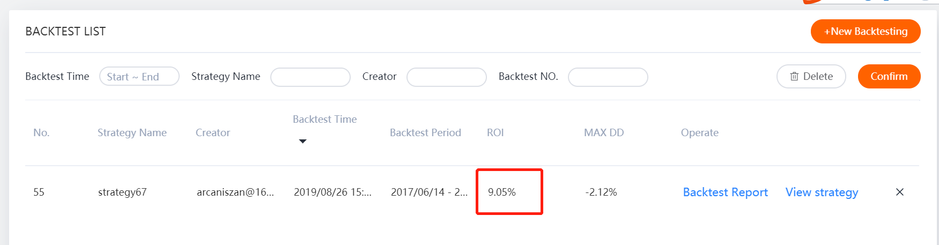939x245 pixels.
Task: Click the 9.05% ROI value
Action: pos(502,192)
